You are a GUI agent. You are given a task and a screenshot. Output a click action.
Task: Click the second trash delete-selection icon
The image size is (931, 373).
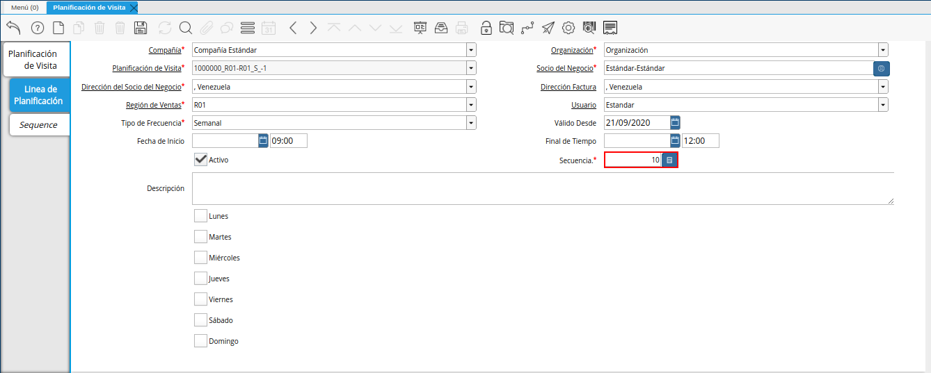pyautogui.click(x=120, y=28)
